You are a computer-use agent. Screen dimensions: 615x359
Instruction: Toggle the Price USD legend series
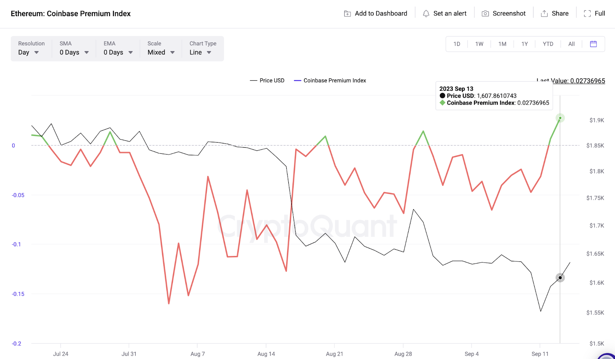pos(267,80)
